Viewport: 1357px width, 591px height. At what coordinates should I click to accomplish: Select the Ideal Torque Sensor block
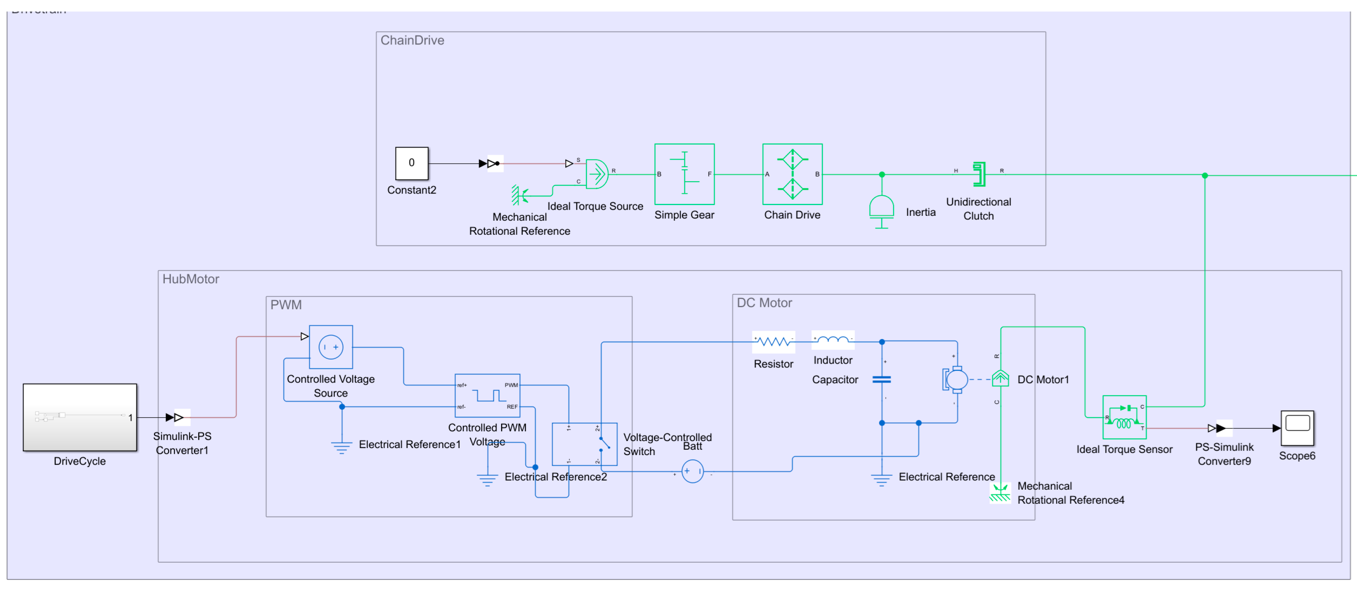[1124, 417]
